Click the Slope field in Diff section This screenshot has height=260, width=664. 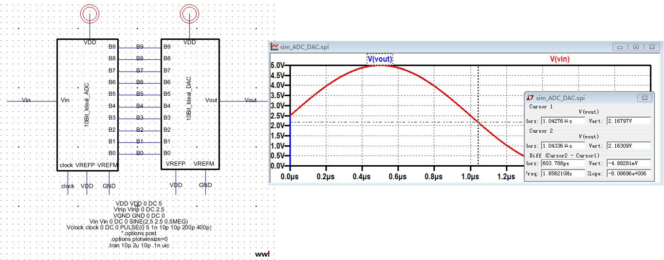[628, 173]
